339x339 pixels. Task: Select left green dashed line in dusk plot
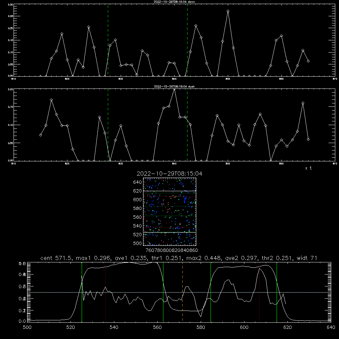[x=108, y=125]
